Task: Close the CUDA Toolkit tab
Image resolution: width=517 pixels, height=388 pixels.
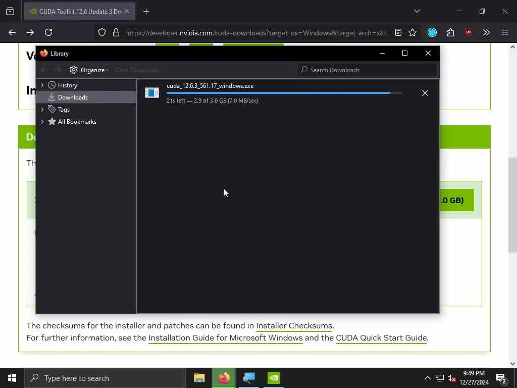Action: [127, 11]
